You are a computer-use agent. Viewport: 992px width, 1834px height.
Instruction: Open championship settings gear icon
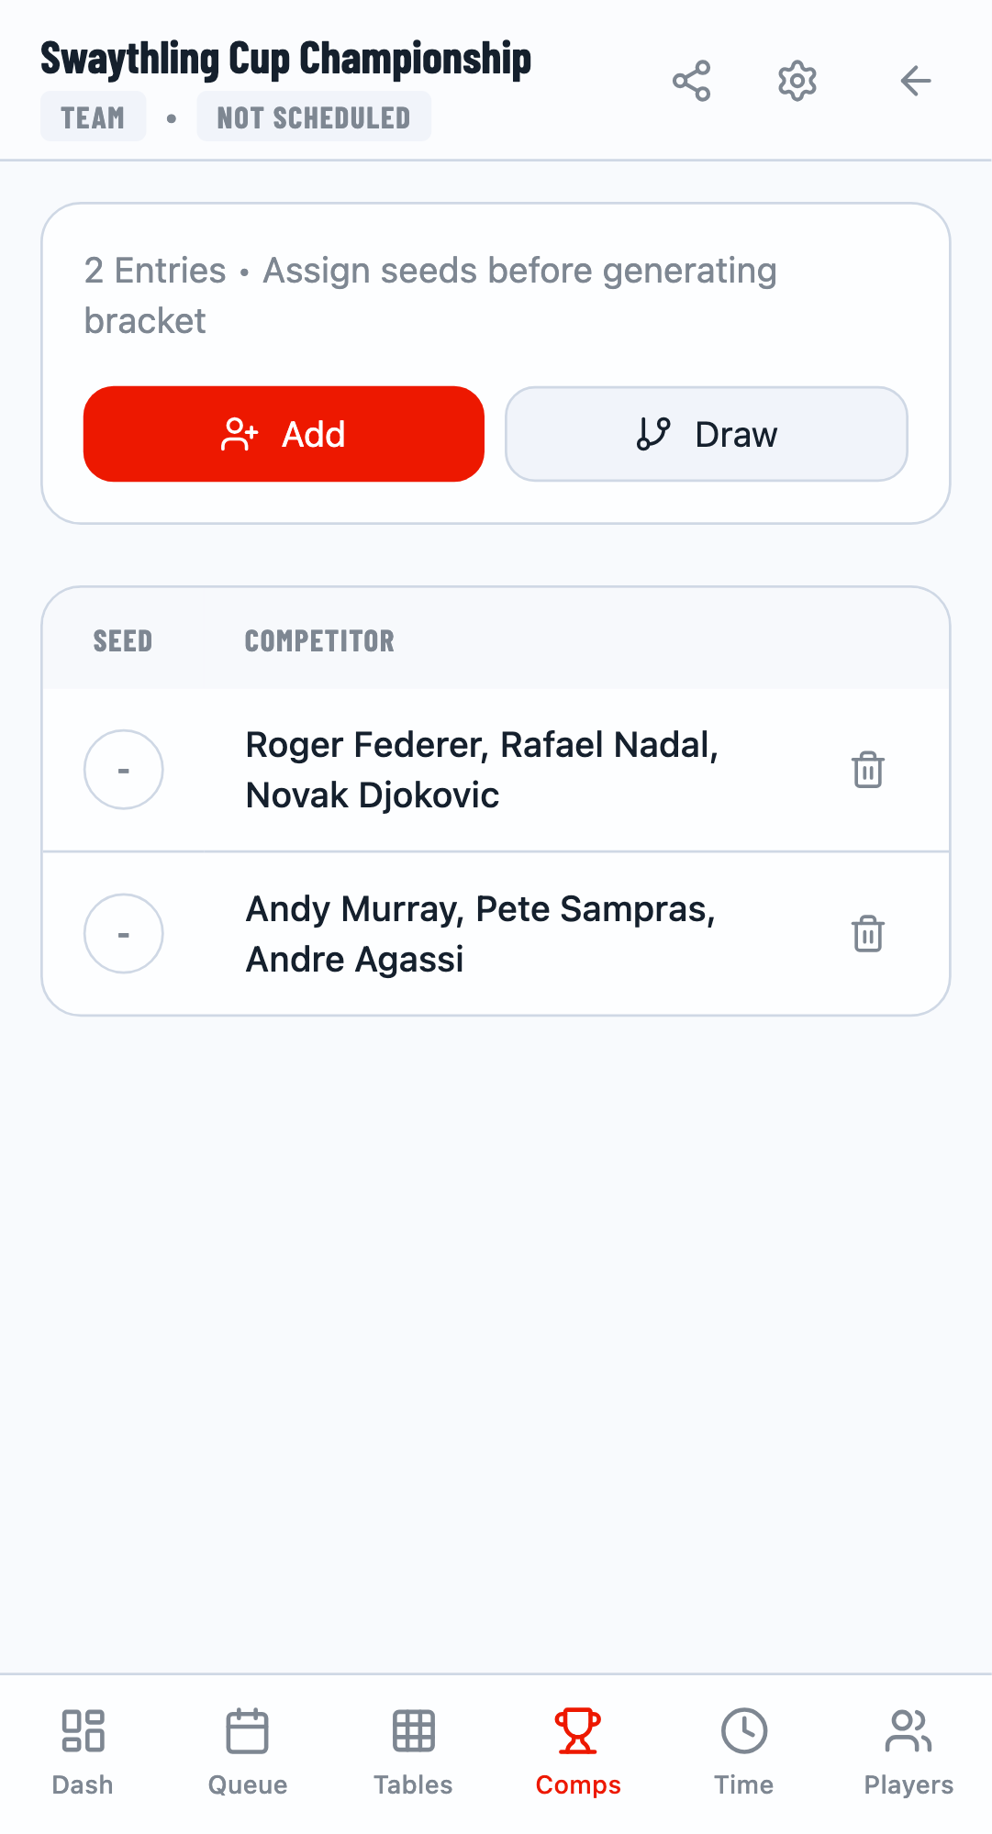pyautogui.click(x=797, y=81)
